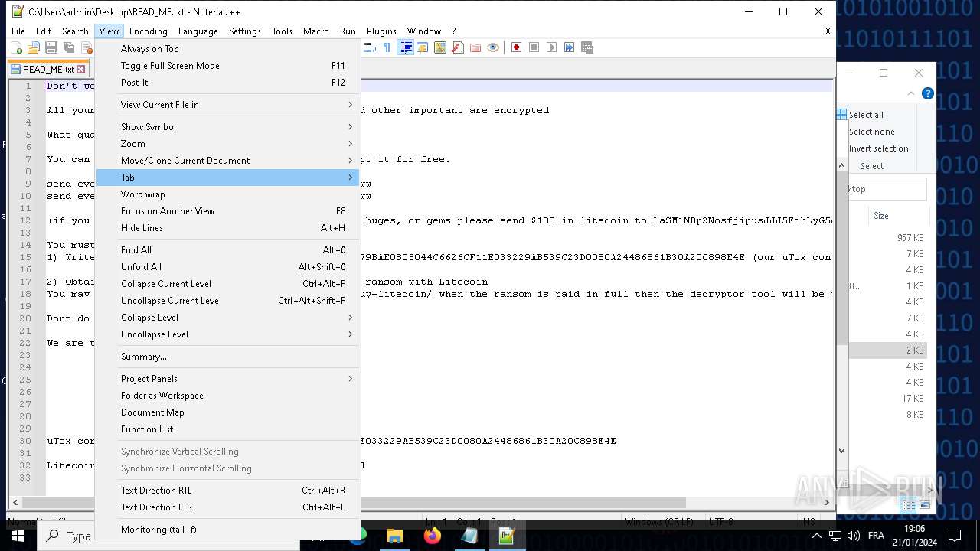Toggle Document Map panel
This screenshot has height=551, width=980.
(x=227, y=412)
